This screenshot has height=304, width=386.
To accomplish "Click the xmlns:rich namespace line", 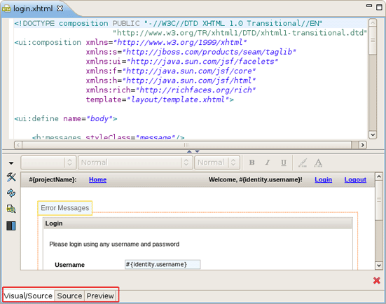I will (171, 90).
